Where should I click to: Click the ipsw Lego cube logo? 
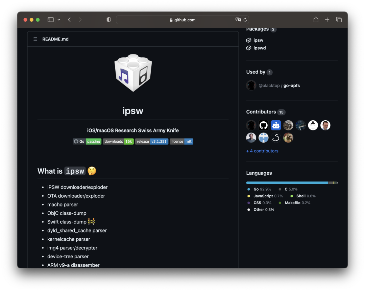point(133,73)
